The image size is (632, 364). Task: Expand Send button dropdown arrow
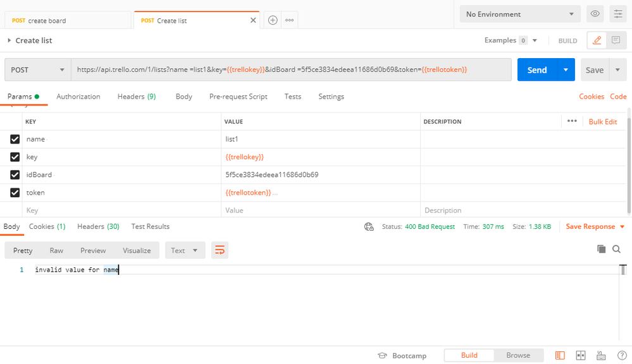point(566,70)
